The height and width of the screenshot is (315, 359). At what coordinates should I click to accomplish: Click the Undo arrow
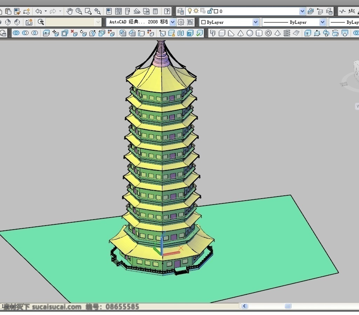[x=39, y=11]
